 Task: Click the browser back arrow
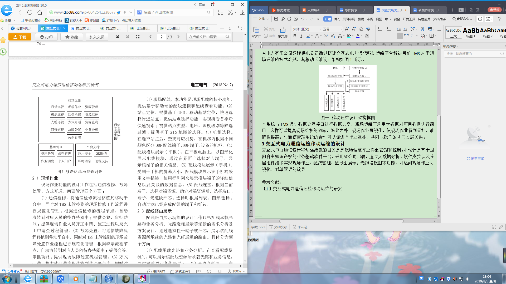[x=20, y=12]
